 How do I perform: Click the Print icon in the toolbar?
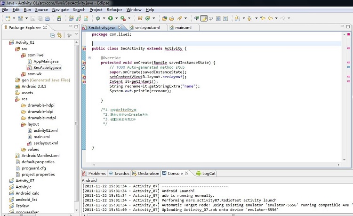(x=47, y=18)
